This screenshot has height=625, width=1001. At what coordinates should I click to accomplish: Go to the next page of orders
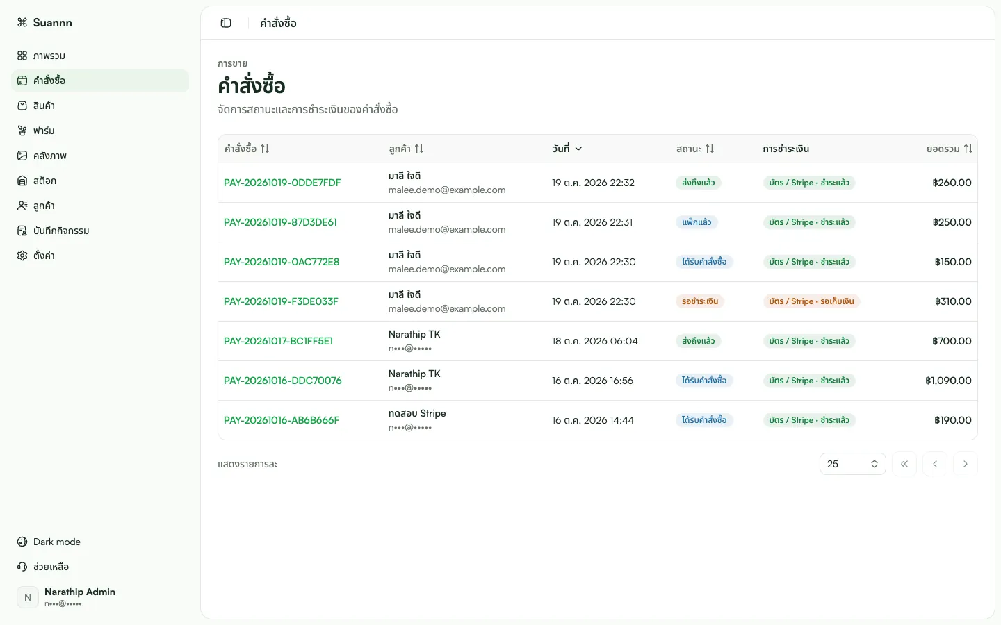(x=966, y=464)
